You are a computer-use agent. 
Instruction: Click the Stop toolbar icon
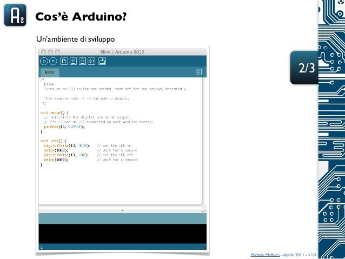coord(53,61)
